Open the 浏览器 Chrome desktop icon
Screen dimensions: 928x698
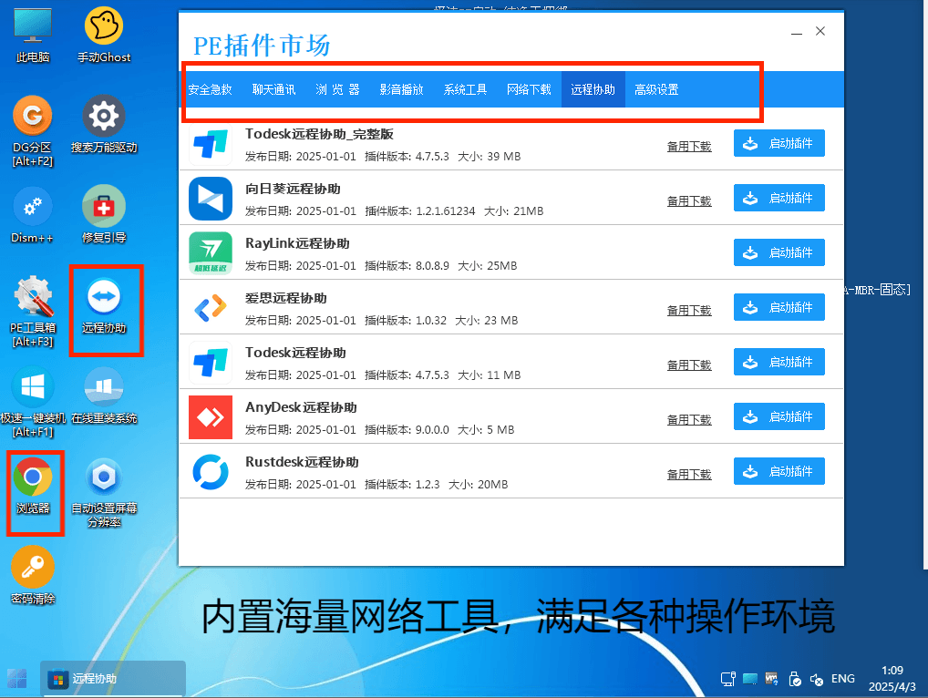33,487
